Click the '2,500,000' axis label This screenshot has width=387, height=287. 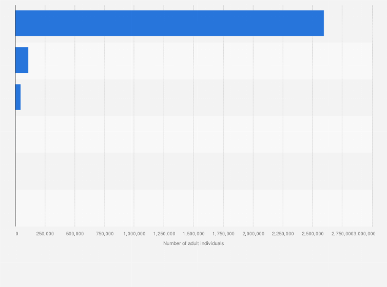point(313,234)
